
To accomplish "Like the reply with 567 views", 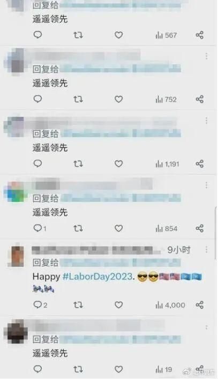I will click(x=118, y=35).
